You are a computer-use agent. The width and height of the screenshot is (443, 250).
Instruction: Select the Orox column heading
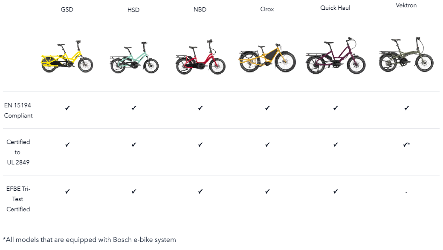tap(267, 9)
